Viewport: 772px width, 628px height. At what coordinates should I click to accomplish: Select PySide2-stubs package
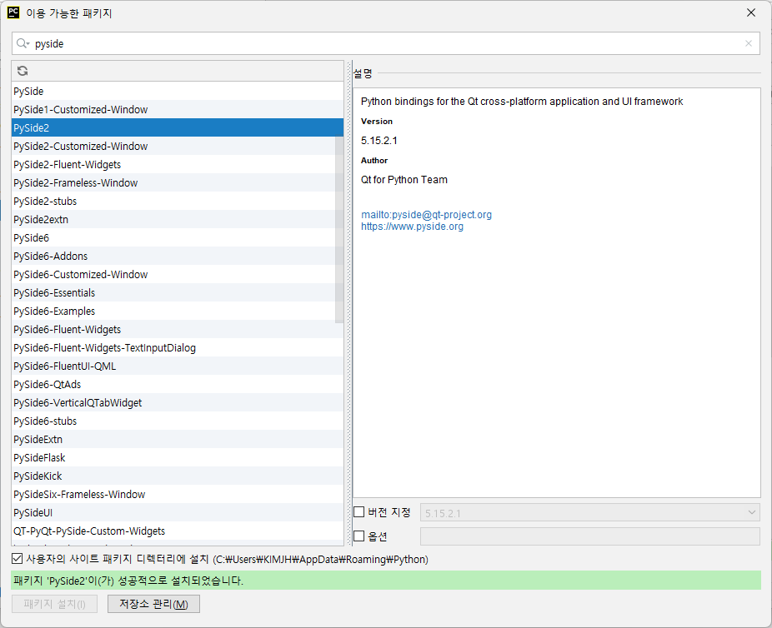(178, 201)
